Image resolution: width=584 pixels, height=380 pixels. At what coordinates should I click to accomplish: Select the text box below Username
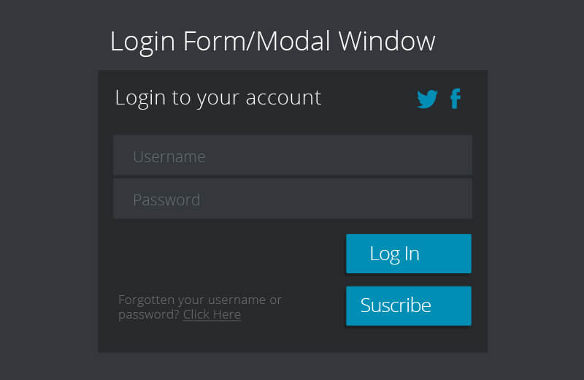(292, 199)
